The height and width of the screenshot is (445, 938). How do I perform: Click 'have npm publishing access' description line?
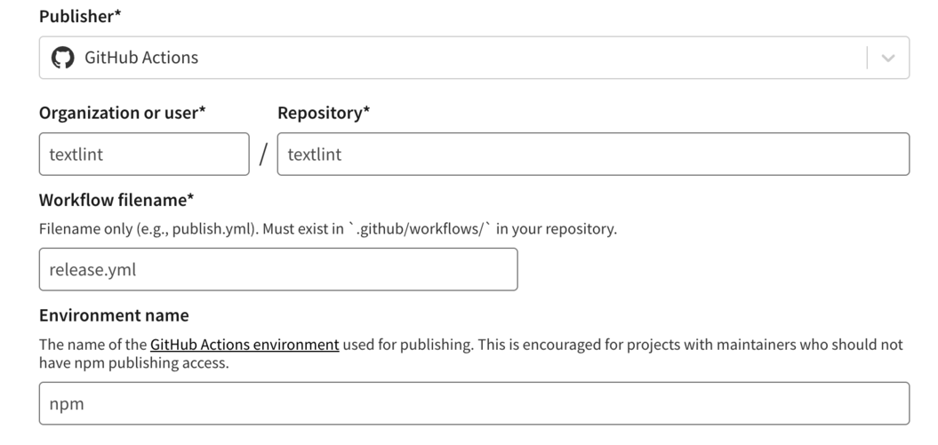pyautogui.click(x=134, y=363)
